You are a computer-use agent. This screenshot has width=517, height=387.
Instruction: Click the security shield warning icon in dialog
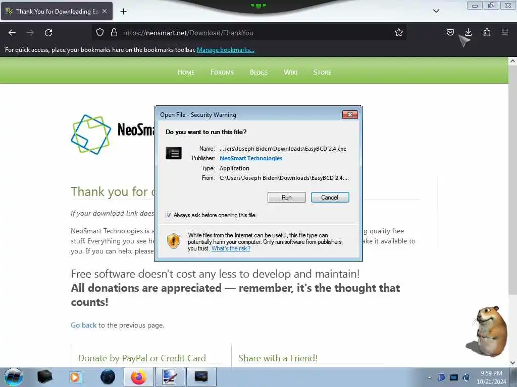[x=173, y=241]
